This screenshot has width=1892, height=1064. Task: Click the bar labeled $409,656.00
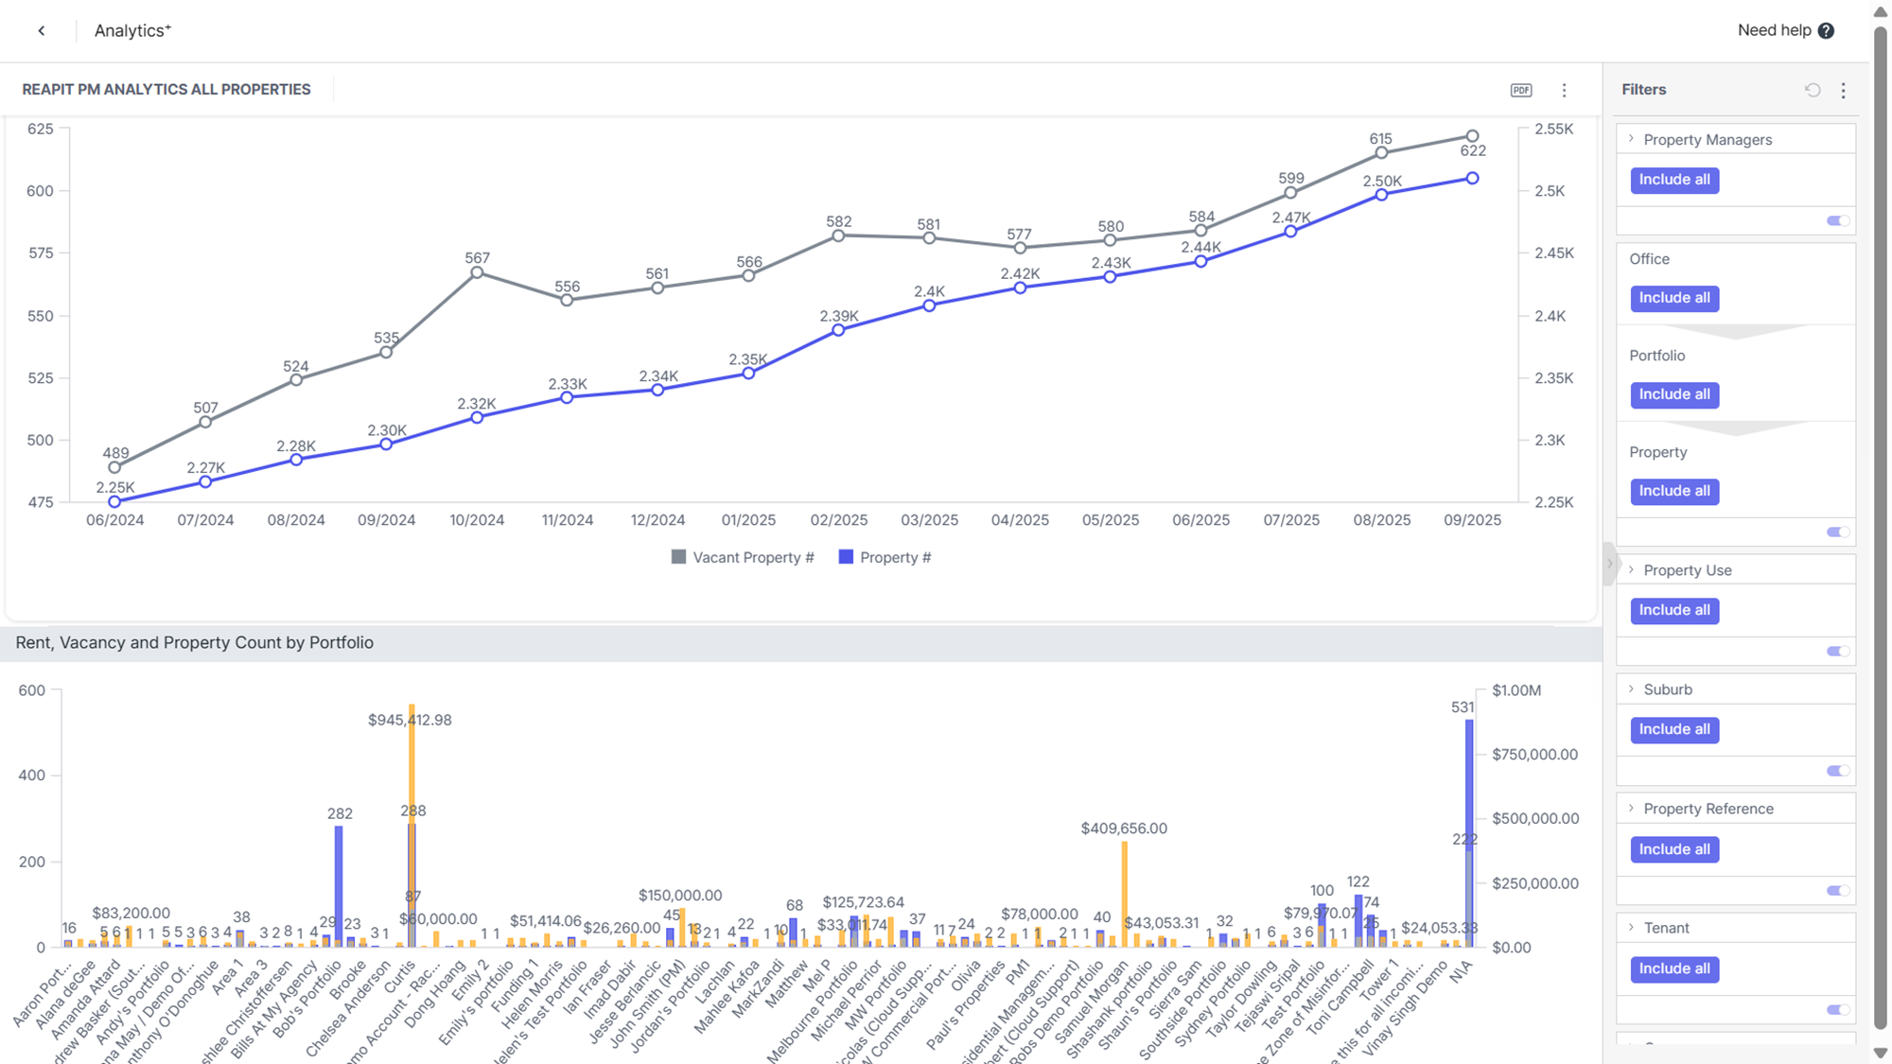pos(1124,894)
